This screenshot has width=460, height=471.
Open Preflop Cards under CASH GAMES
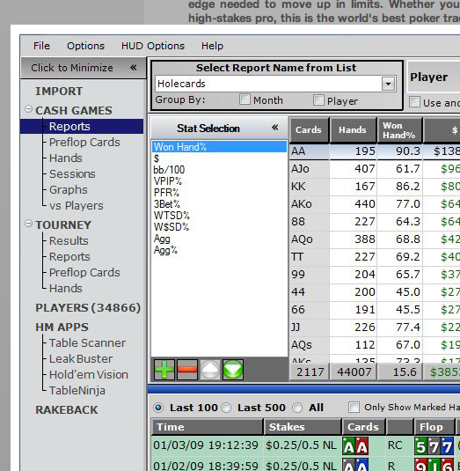84,143
